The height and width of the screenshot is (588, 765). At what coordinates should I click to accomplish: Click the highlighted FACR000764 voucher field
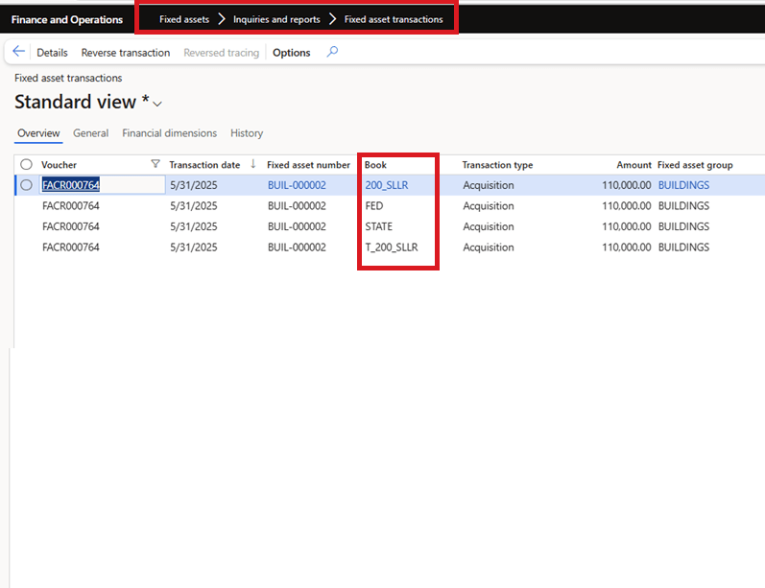pos(71,185)
